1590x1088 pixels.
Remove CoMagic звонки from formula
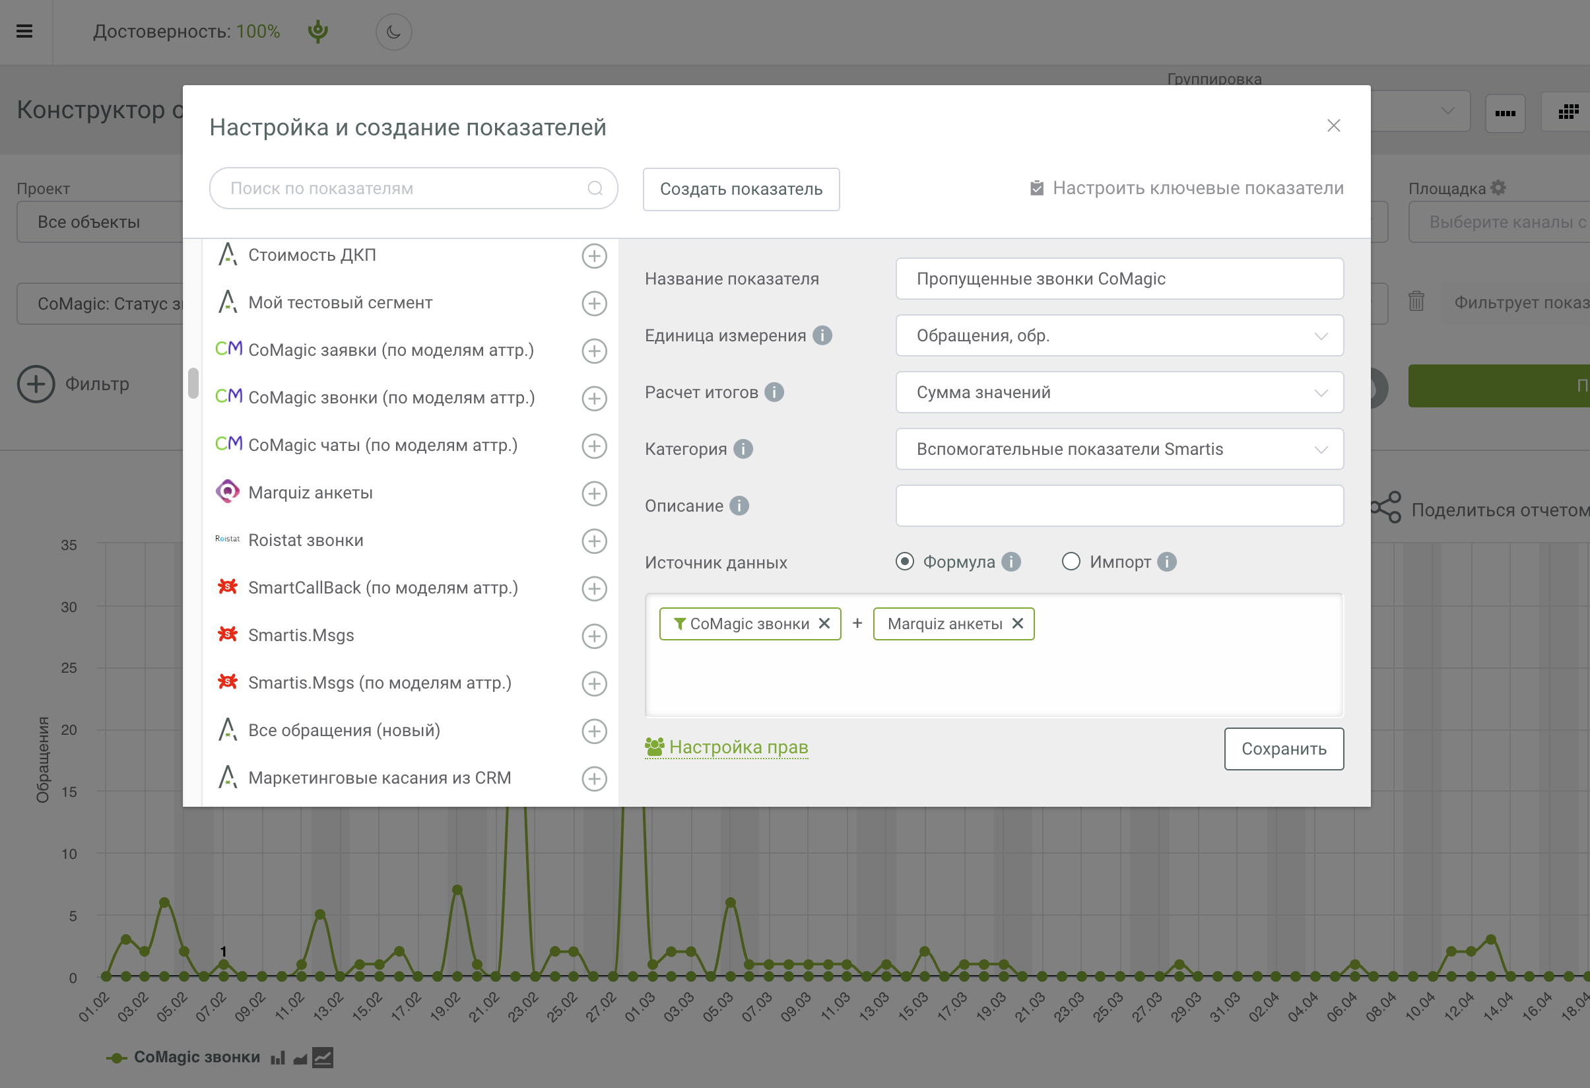pyautogui.click(x=824, y=623)
